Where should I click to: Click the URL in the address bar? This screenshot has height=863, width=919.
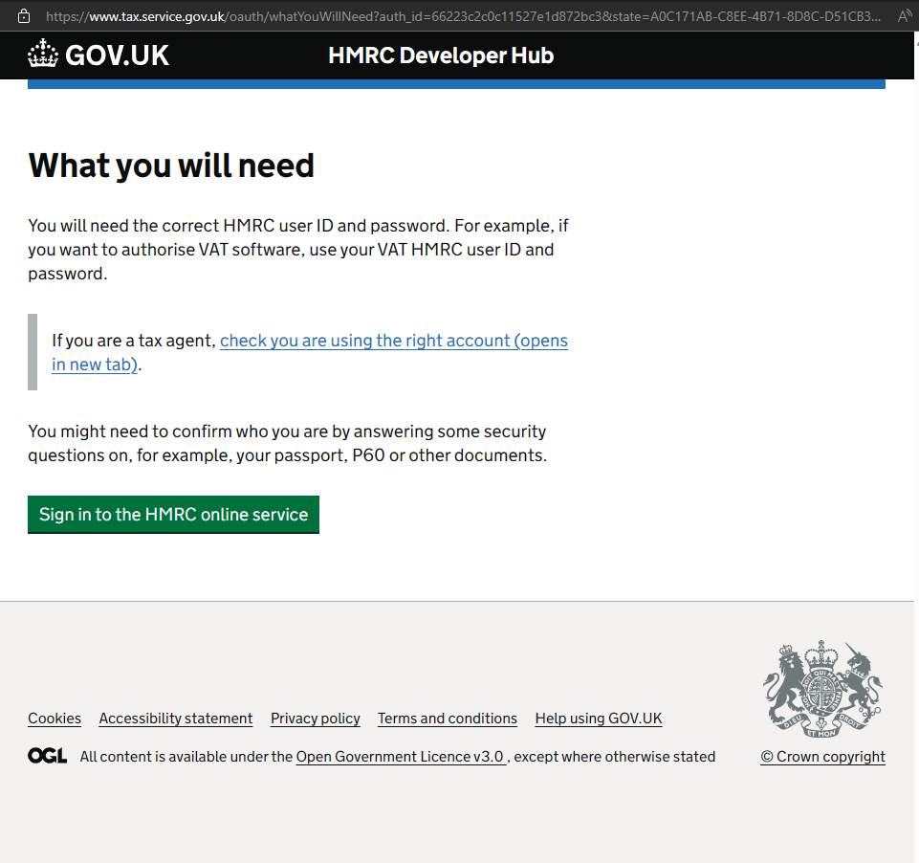coord(463,16)
